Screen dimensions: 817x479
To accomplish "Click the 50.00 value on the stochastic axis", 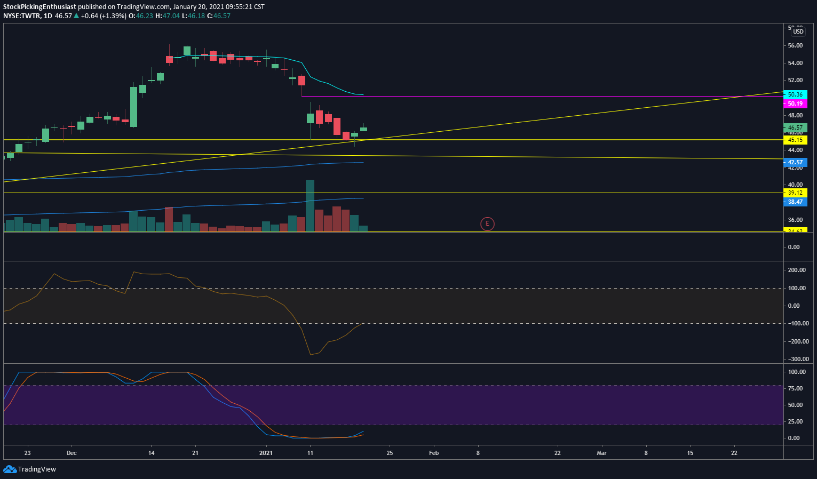I will coord(795,405).
